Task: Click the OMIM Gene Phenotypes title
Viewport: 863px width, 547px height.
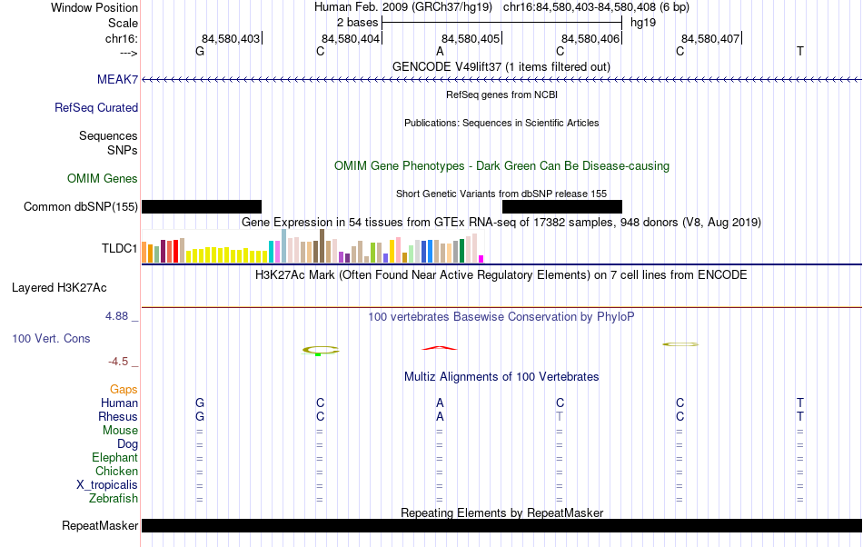Action: (x=501, y=165)
